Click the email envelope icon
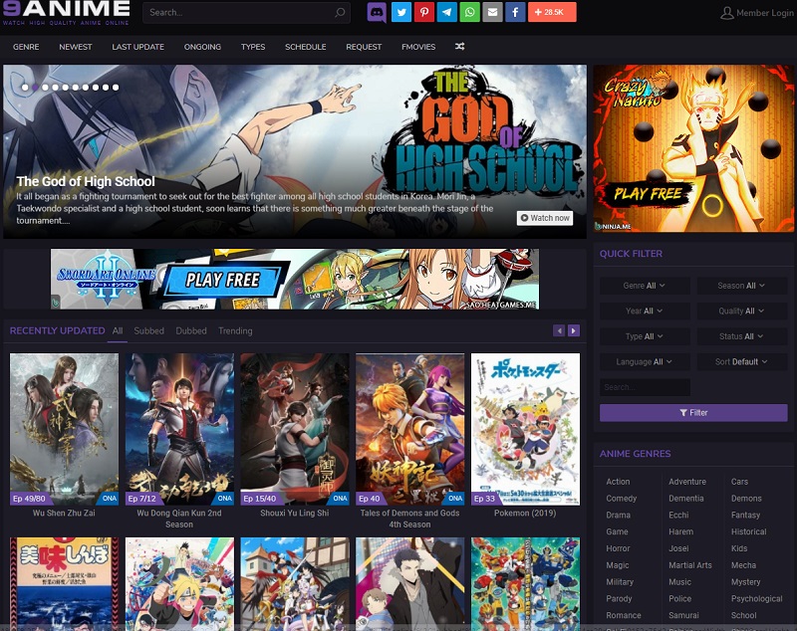This screenshot has height=631, width=797. pyautogui.click(x=493, y=13)
